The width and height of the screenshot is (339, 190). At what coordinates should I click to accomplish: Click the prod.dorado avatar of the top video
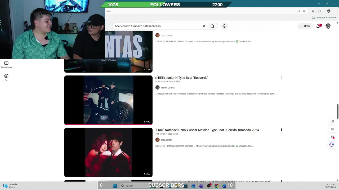157,35
